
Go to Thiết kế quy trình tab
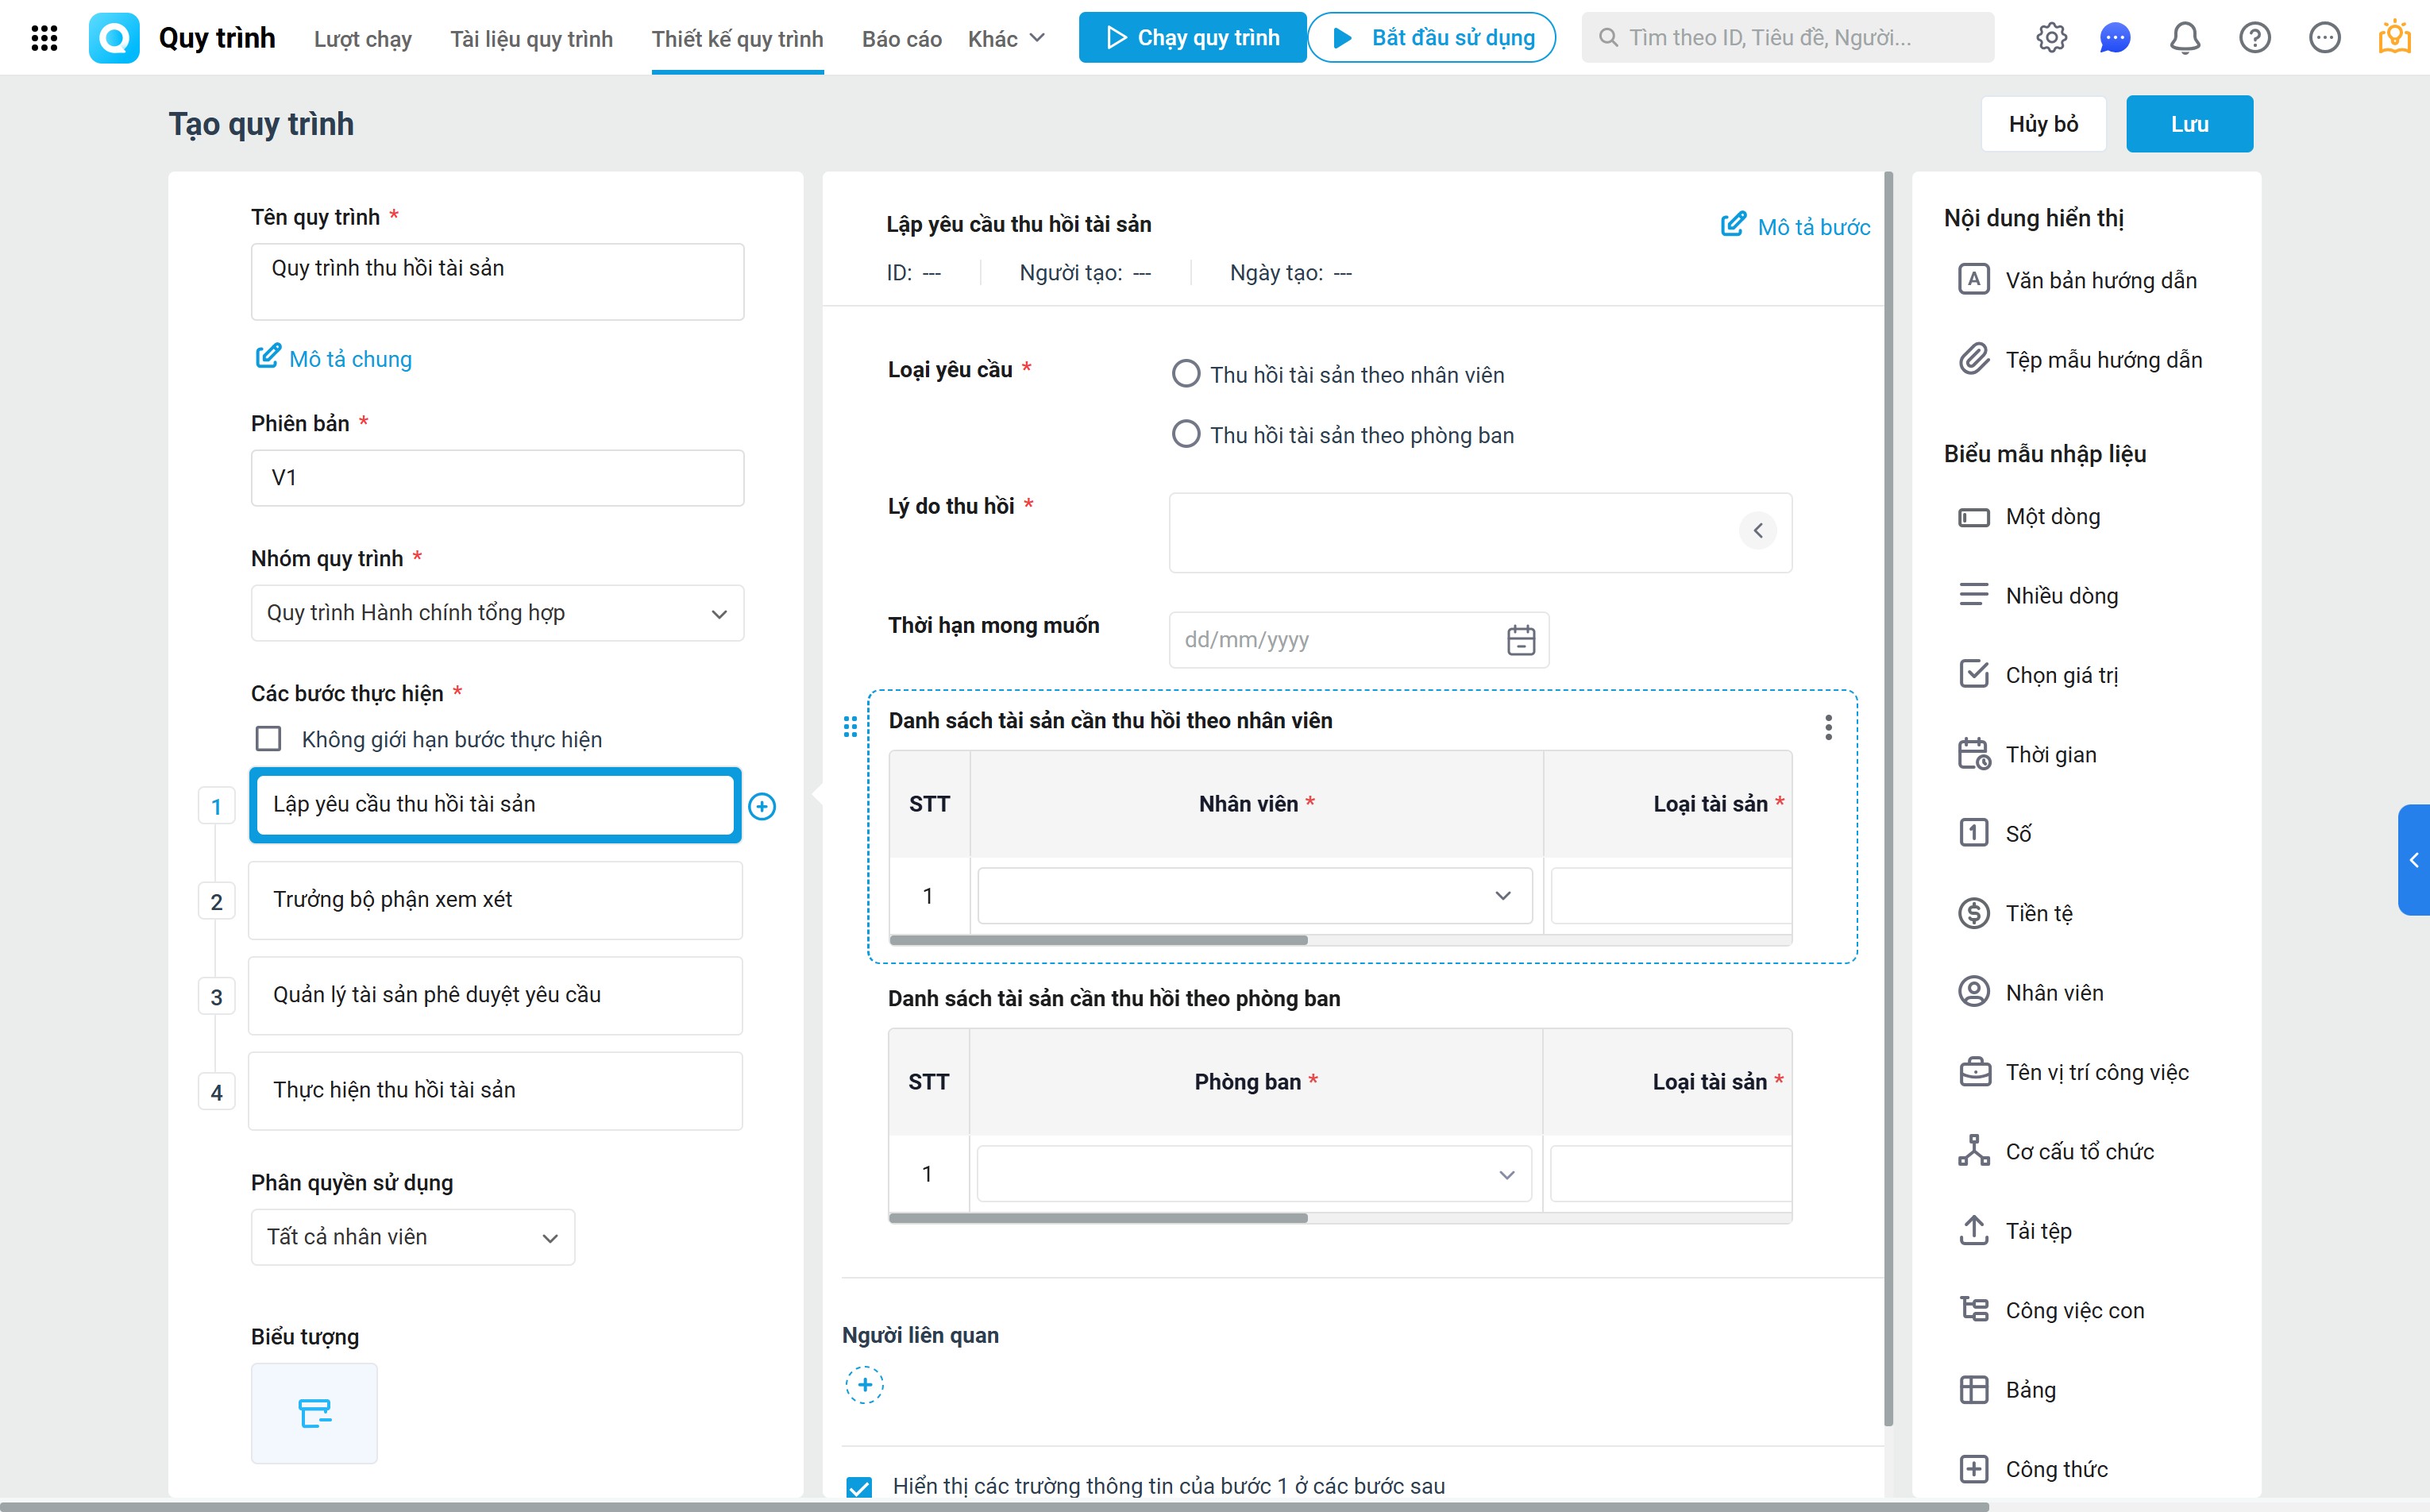[738, 38]
